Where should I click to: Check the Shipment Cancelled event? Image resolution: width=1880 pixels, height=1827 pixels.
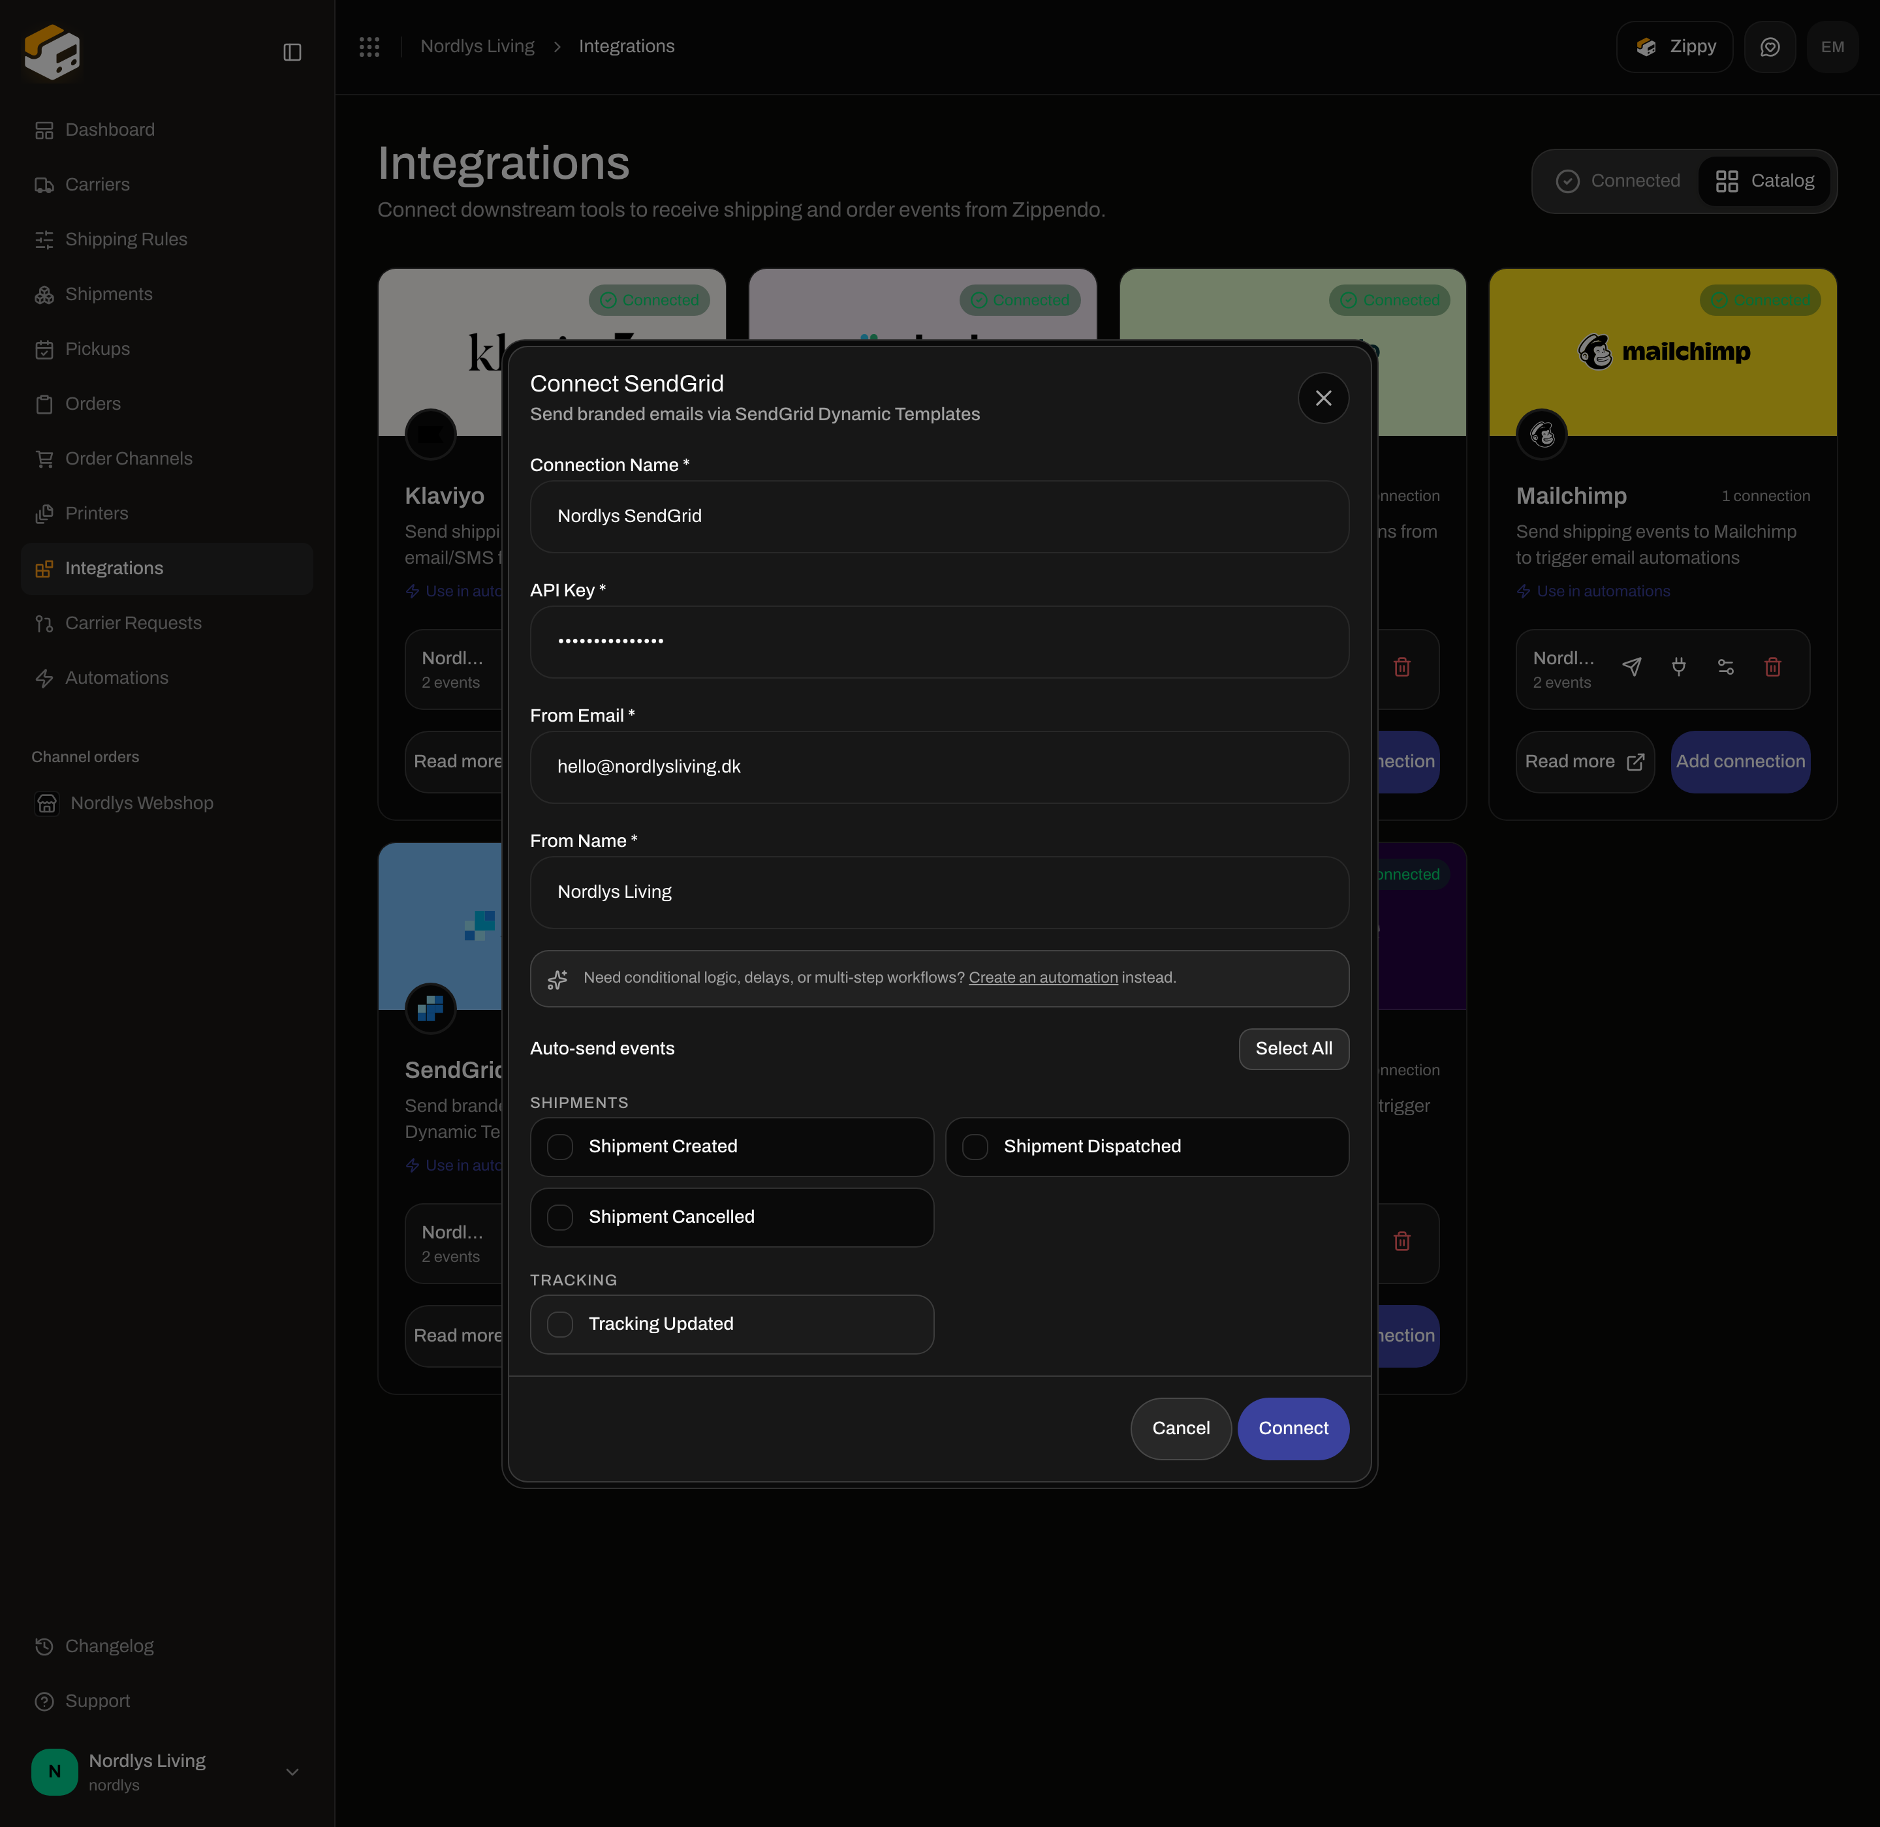732,1217
